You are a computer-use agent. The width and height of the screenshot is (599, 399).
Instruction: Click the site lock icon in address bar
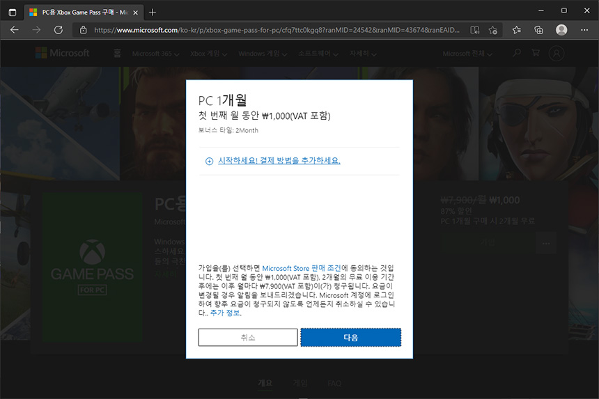(84, 30)
